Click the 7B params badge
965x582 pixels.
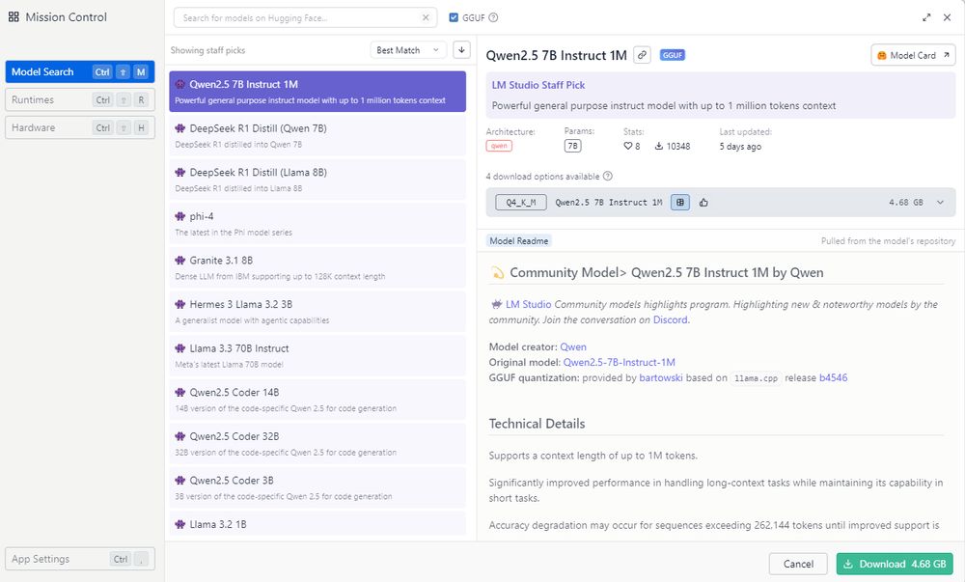(x=572, y=146)
